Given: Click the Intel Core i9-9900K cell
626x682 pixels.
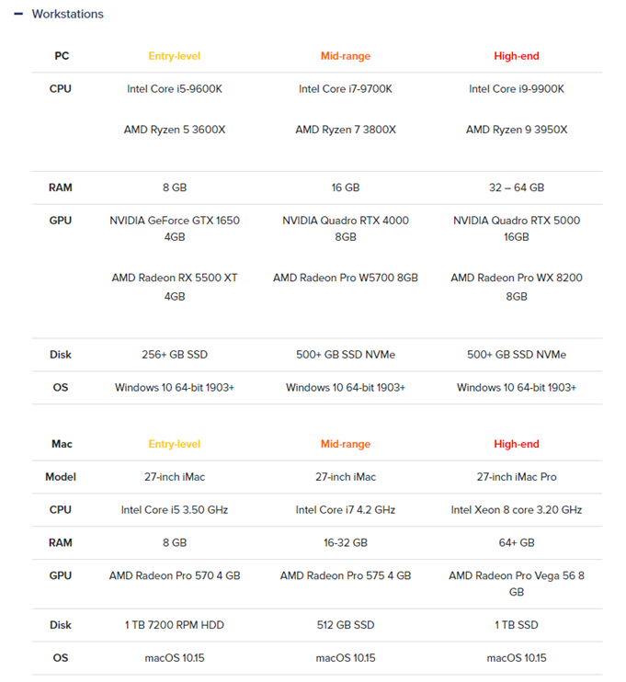Looking at the screenshot, I should [517, 89].
